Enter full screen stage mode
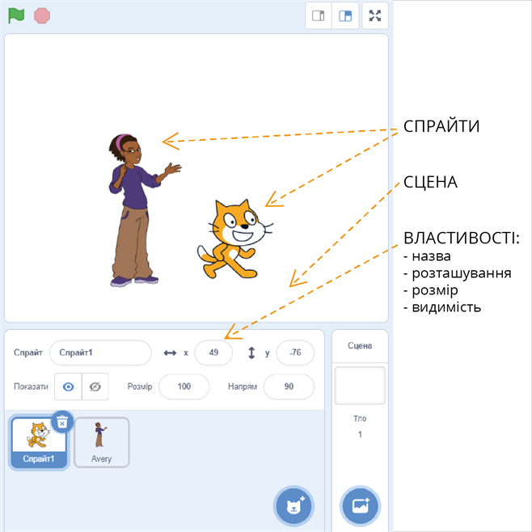Viewport: 532px width, 532px height. [x=374, y=16]
